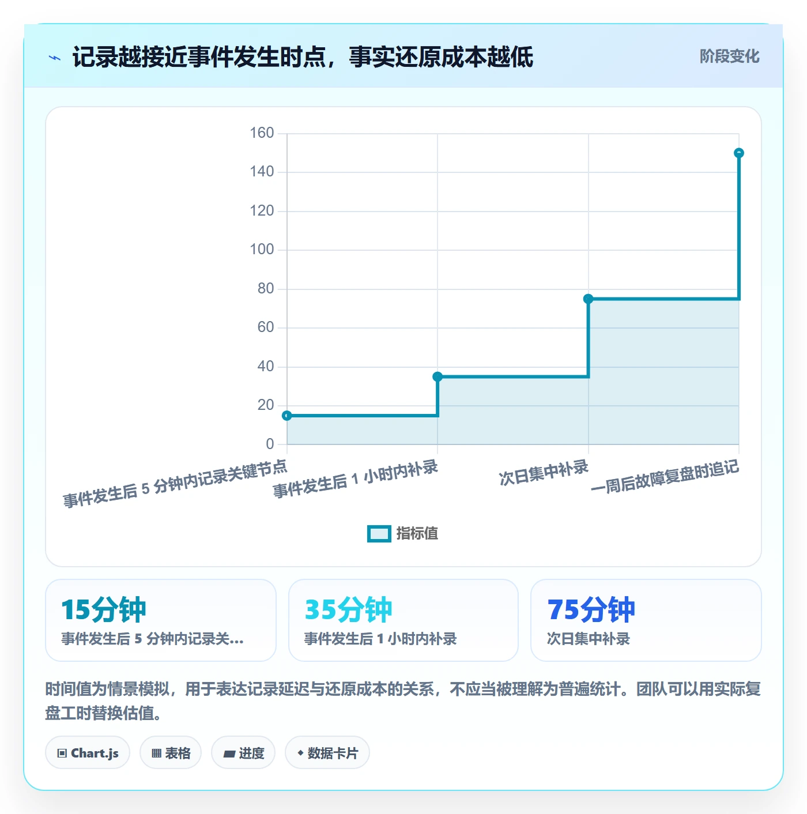Click the chart data point at value 150
Image resolution: width=807 pixels, height=814 pixels.
click(x=739, y=153)
